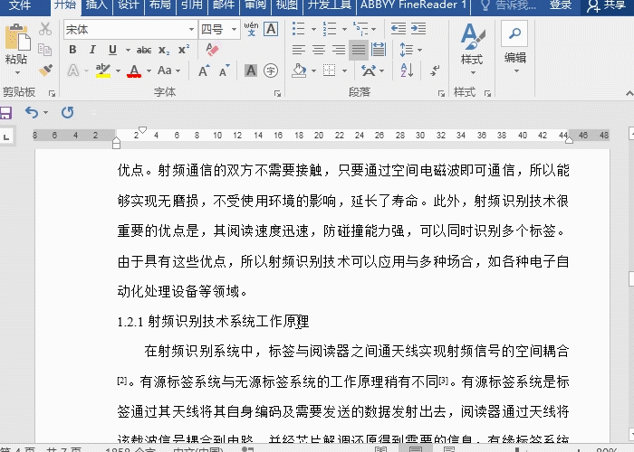Screen dimensions: 634x452
Task: Toggle subscript (x₂) formatting
Action: point(164,50)
